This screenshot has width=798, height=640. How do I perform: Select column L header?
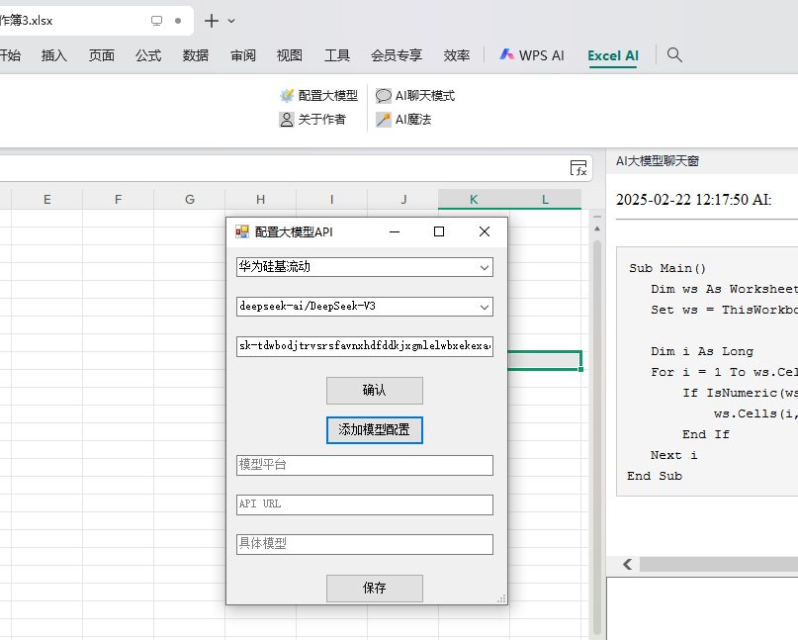tap(545, 200)
